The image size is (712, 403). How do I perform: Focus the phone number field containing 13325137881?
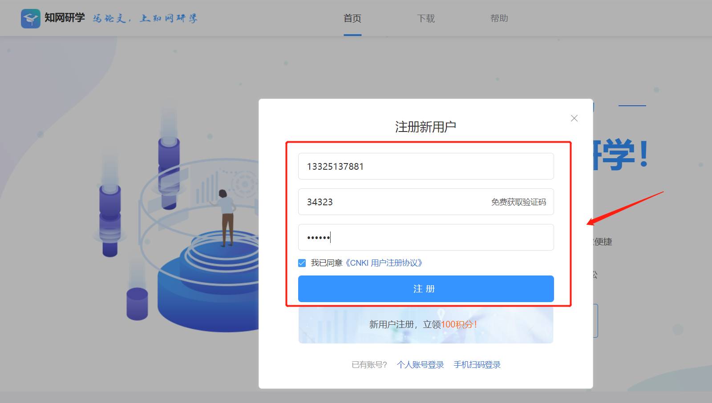[x=425, y=167]
